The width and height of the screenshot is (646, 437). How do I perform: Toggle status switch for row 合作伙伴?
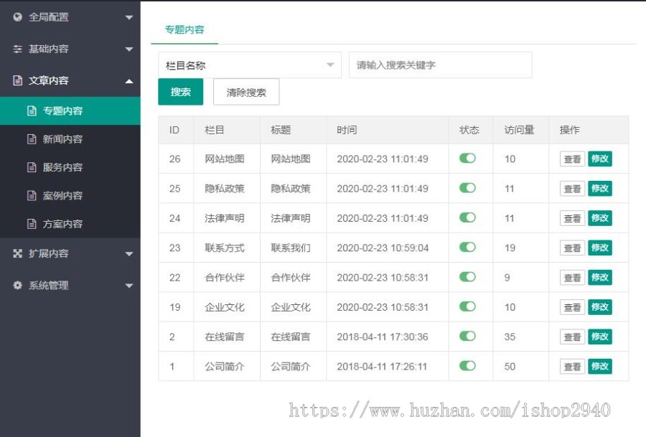pos(467,277)
